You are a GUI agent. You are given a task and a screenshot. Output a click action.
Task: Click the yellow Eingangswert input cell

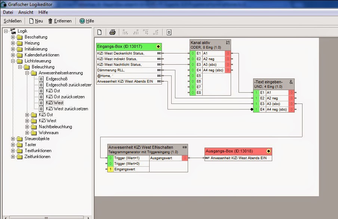110,169
